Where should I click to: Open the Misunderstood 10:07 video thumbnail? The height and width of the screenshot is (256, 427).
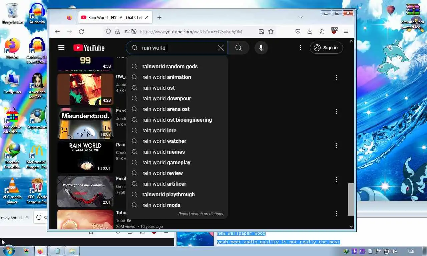point(85,123)
